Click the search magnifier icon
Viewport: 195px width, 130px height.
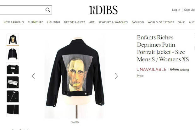pos(47,10)
